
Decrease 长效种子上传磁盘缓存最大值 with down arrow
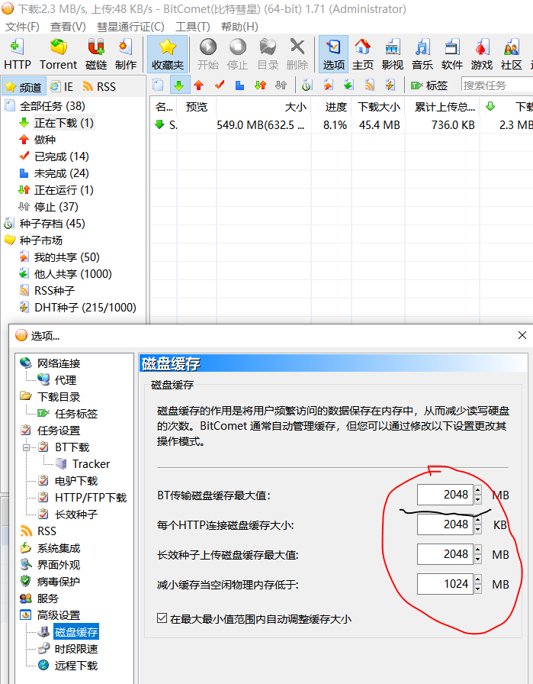point(478,559)
